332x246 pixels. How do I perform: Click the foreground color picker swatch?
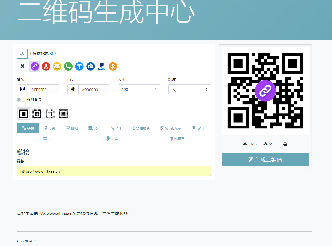click(x=73, y=89)
